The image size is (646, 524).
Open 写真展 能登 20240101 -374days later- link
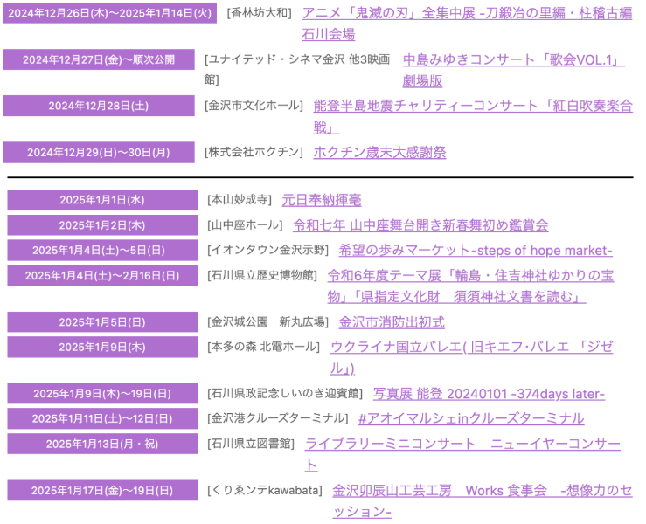point(489,394)
